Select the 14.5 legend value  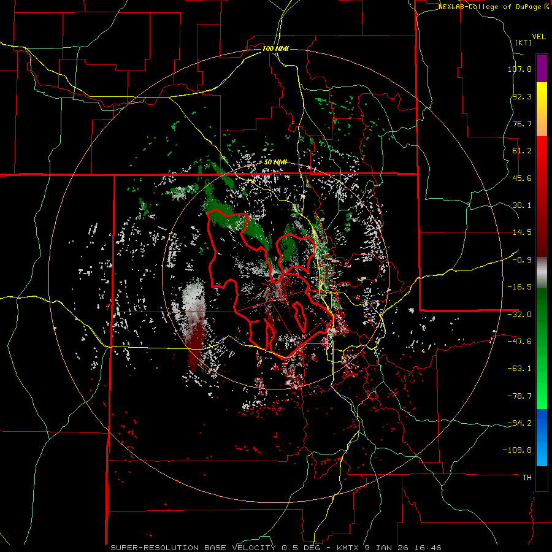(x=522, y=232)
